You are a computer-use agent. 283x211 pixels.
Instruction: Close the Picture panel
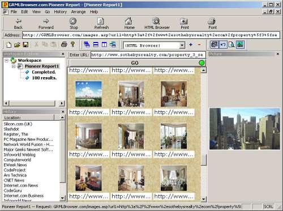pyautogui.click(x=277, y=54)
